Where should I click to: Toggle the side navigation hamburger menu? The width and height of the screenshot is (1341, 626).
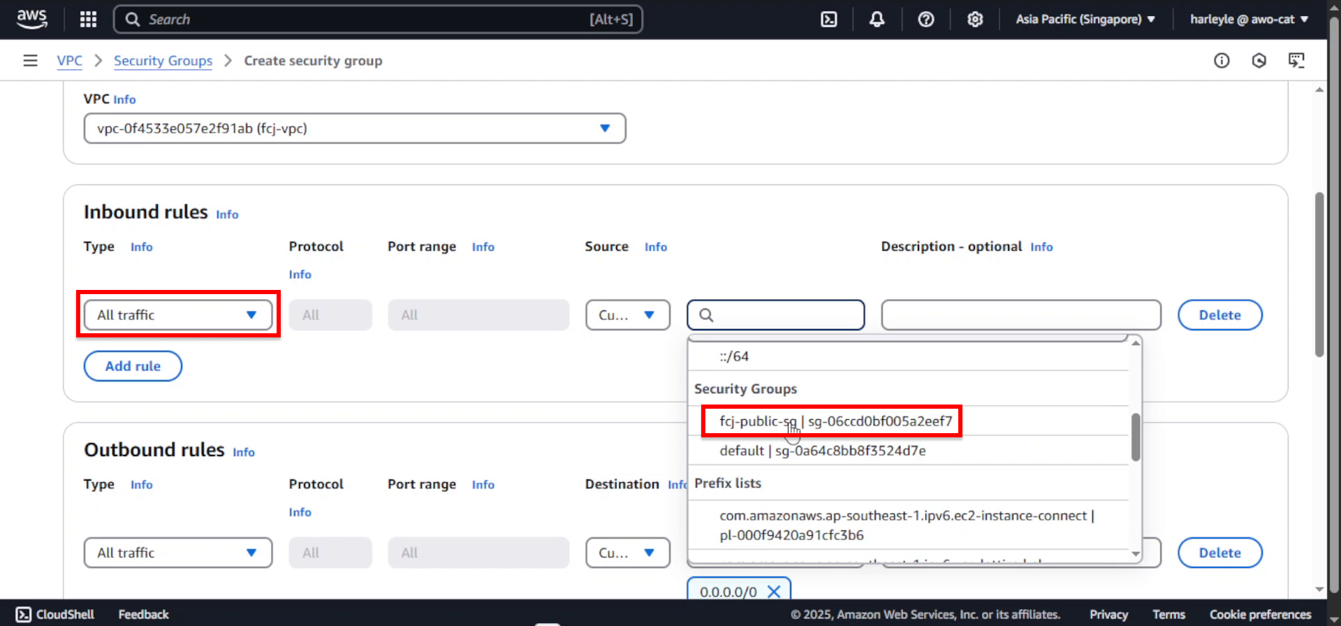coord(30,61)
